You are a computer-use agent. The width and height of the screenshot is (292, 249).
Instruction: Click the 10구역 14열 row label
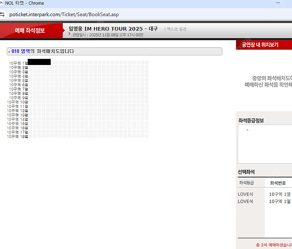[18, 119]
